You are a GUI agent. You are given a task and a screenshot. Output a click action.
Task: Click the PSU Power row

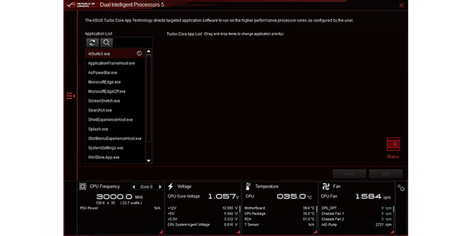120,208
